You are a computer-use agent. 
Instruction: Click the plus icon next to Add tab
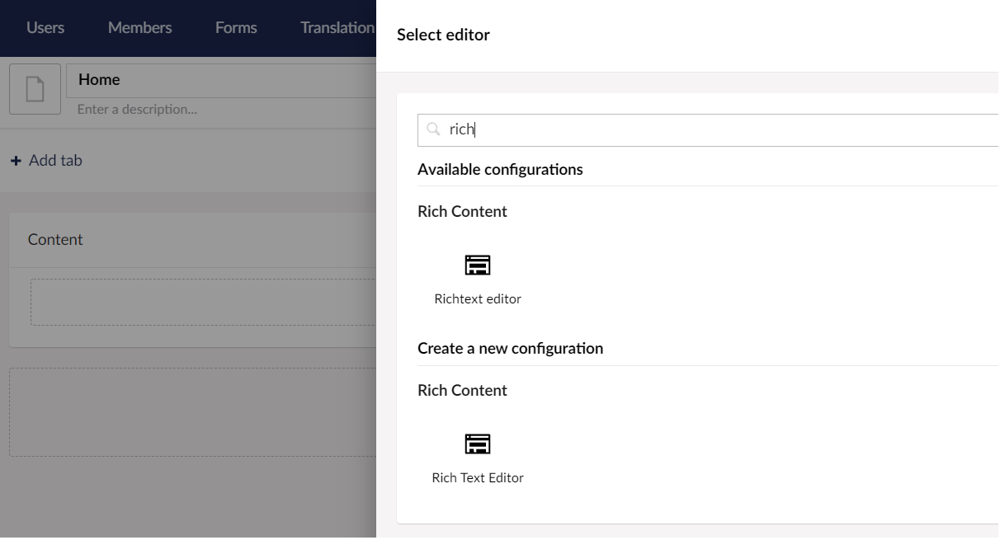(17, 160)
